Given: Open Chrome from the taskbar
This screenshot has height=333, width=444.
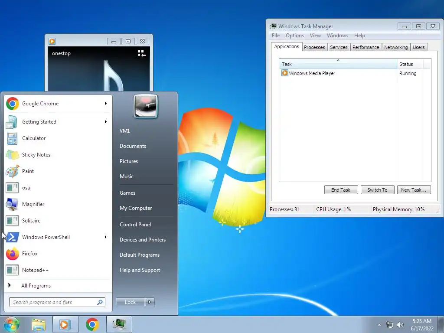Looking at the screenshot, I should pos(92,324).
